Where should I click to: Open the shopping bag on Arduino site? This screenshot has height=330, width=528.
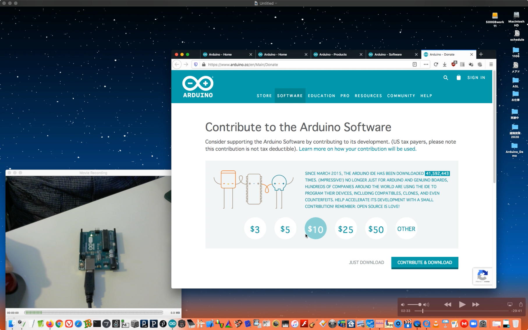(458, 77)
